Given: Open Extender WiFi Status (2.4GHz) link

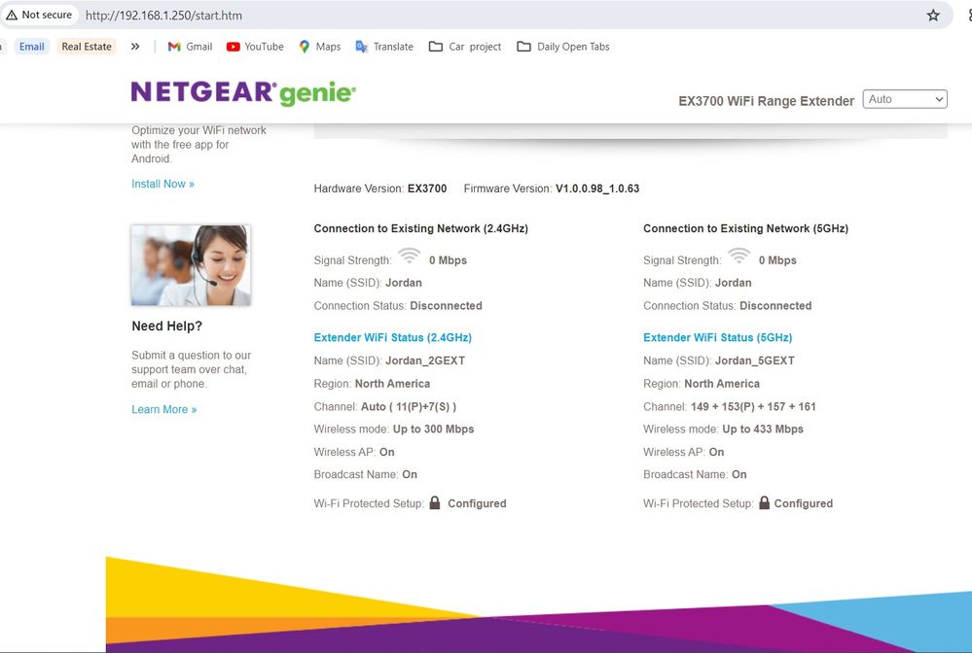Looking at the screenshot, I should point(392,337).
